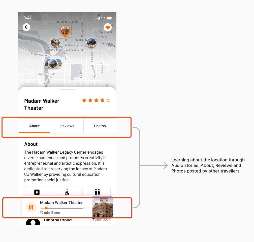The width and height of the screenshot is (254, 242).
Task: Rate five stars by clicking the empty star
Action: point(108,100)
